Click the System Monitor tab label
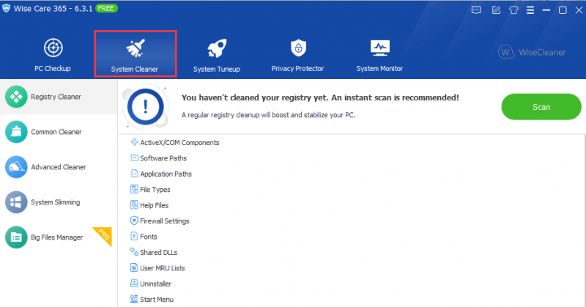This screenshot has width=586, height=307. tap(379, 69)
